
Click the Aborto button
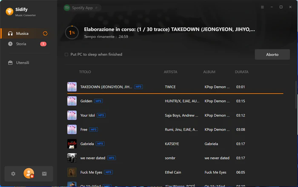click(272, 55)
